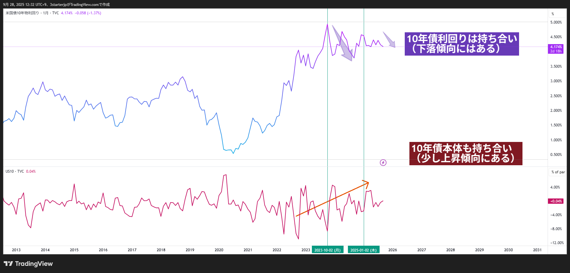Click the TradingView logo at bottom left
Screen dimensions: 570x273
pos(28,264)
